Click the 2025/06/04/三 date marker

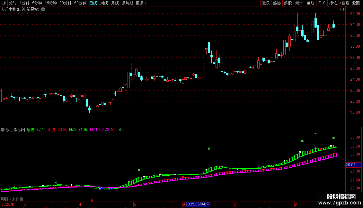pyautogui.click(x=198, y=204)
